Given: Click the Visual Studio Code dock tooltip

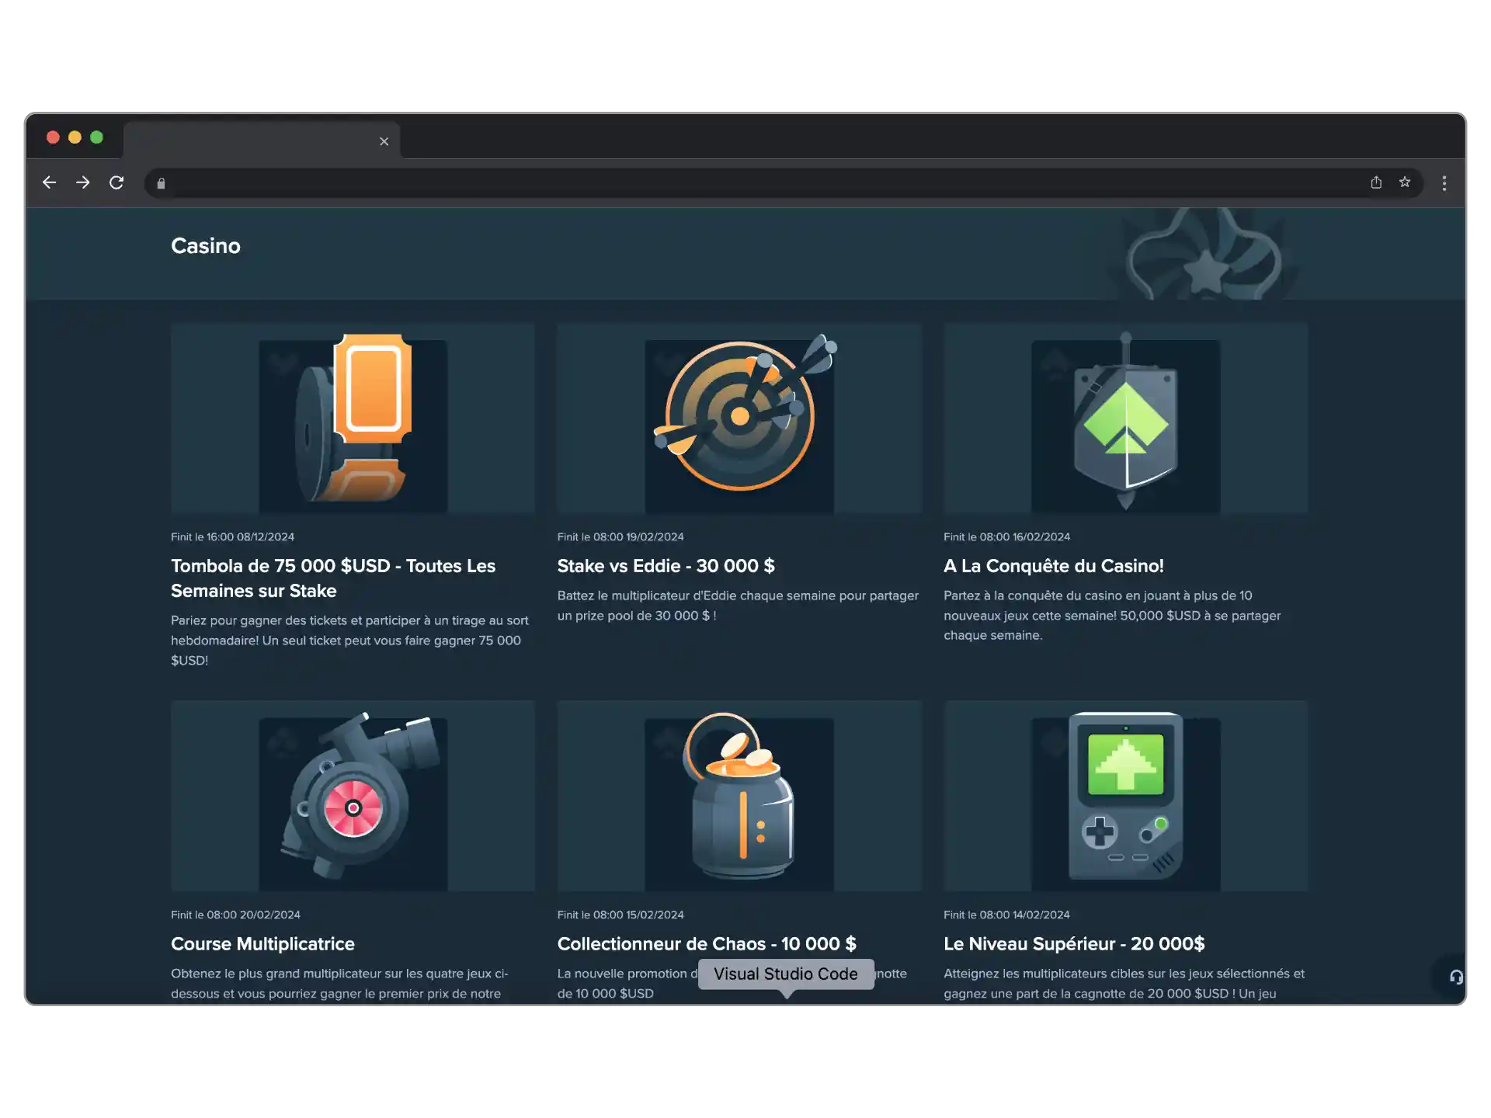Looking at the screenshot, I should coord(786,974).
